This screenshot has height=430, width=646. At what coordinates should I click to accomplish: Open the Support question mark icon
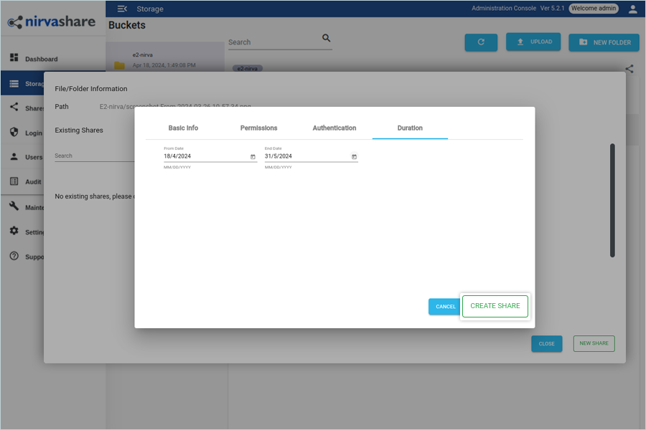point(14,256)
